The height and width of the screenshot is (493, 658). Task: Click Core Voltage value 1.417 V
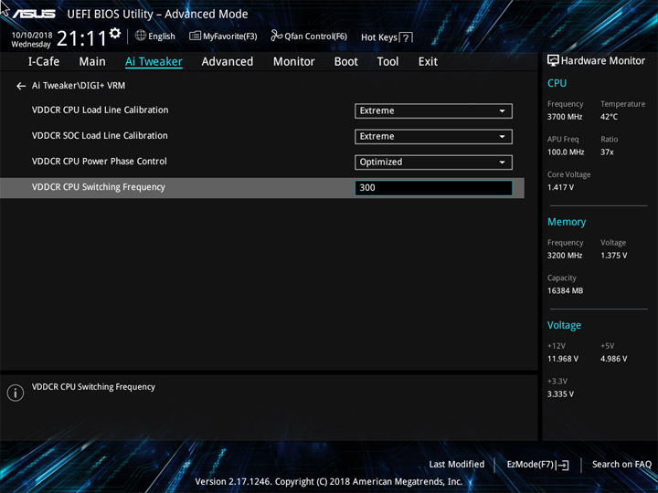click(x=560, y=187)
